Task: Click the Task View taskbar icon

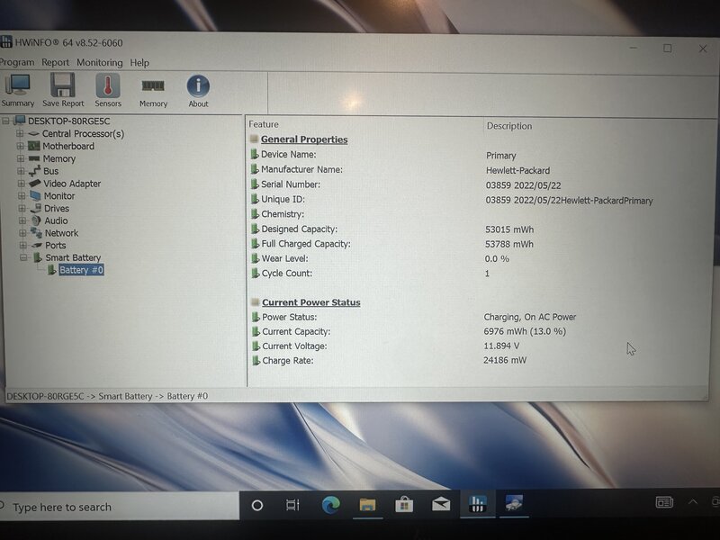Action: click(x=292, y=505)
